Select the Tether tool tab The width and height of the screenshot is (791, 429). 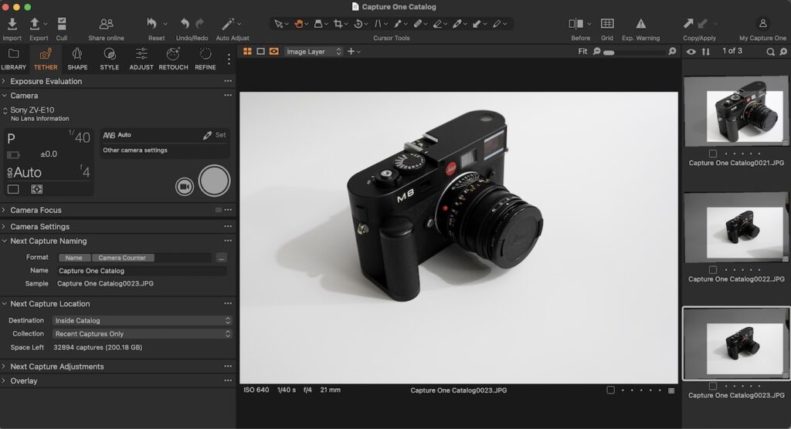point(46,59)
